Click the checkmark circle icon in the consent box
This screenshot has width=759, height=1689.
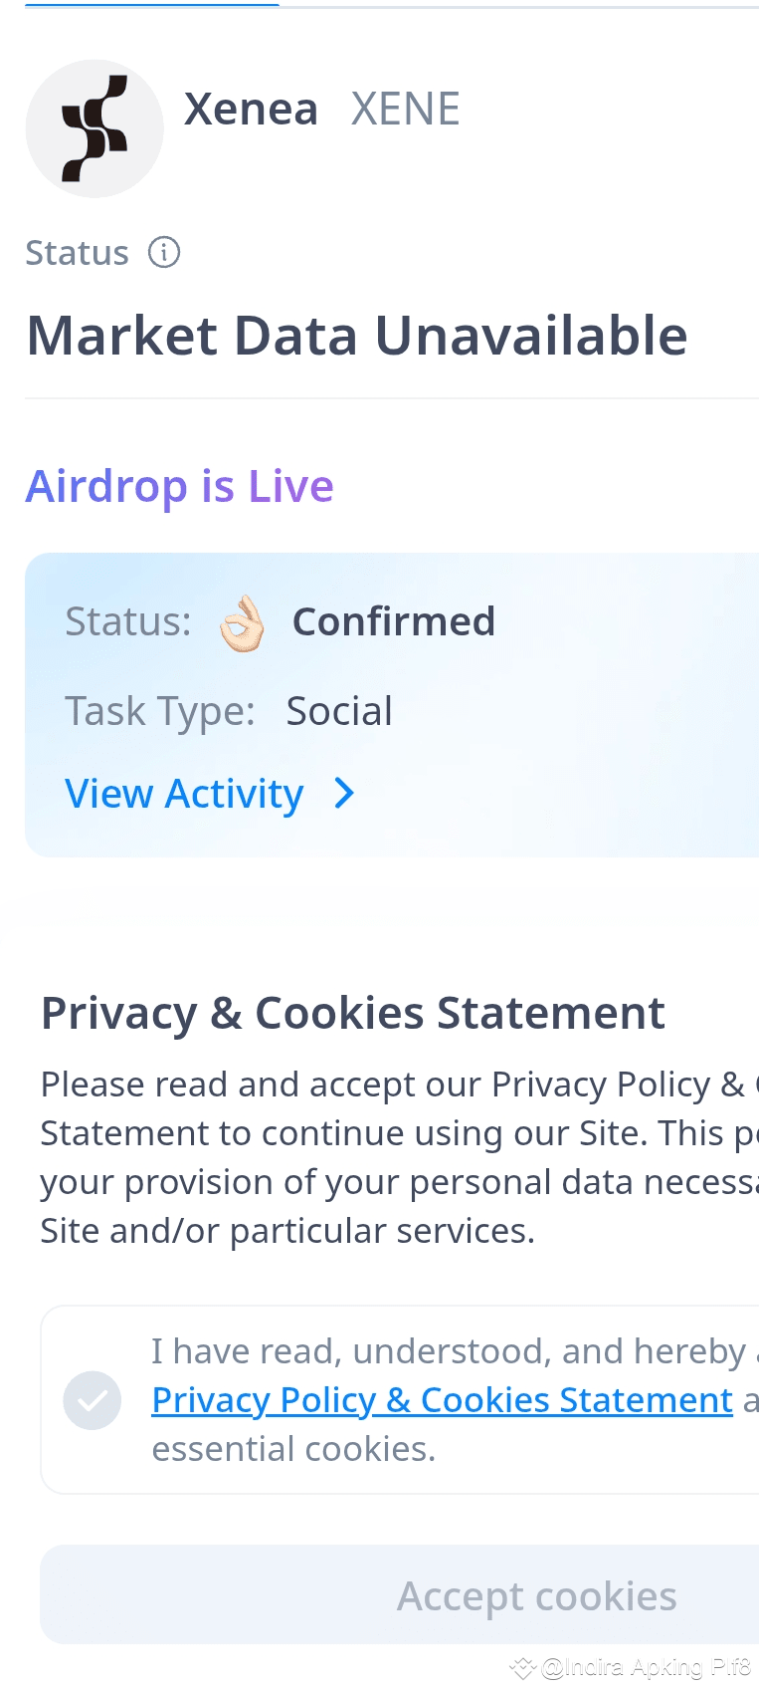point(92,1399)
